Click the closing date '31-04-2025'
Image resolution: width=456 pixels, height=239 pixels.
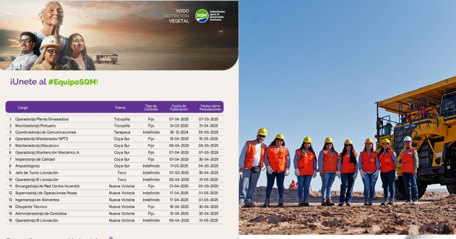coord(208,126)
